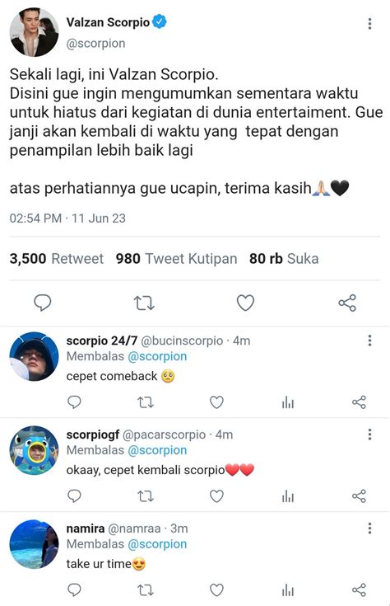Retweet Valzan Scorpio's hiatus announcement

(x=144, y=303)
